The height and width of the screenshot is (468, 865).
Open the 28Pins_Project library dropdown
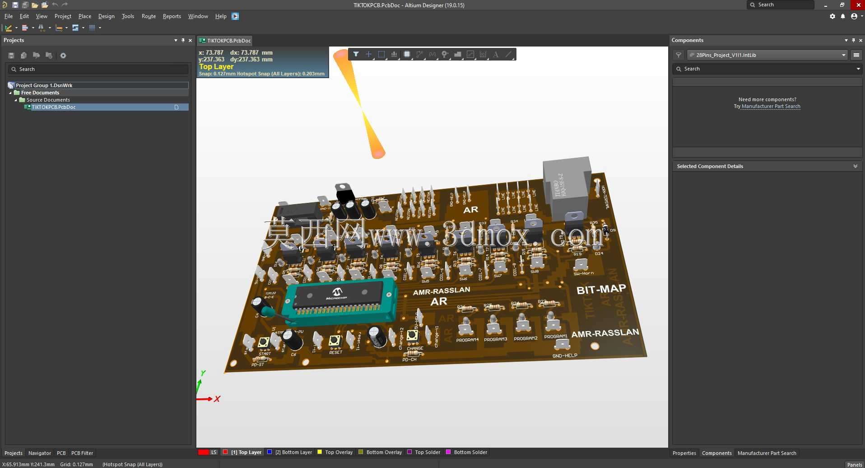click(x=843, y=55)
